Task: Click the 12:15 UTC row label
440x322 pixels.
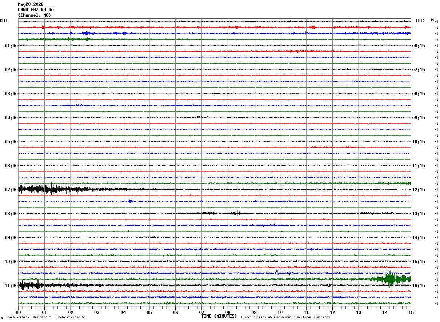Action: (x=419, y=190)
